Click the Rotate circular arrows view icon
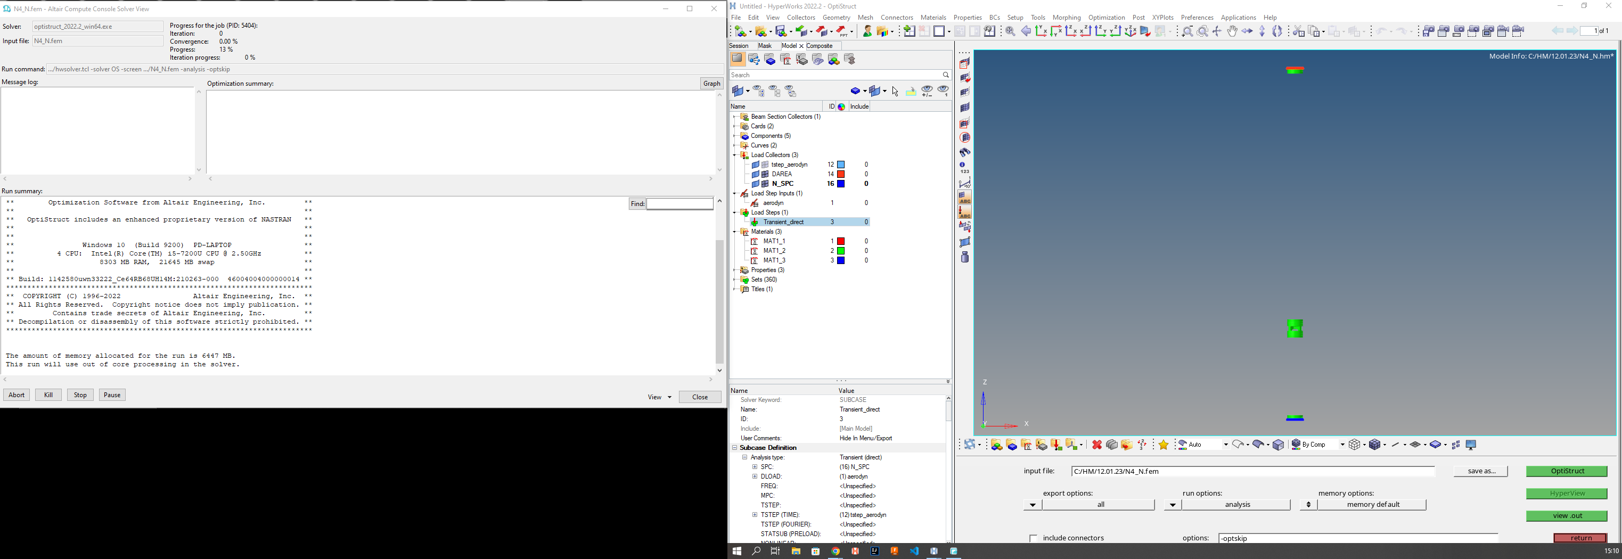 click(x=1277, y=31)
